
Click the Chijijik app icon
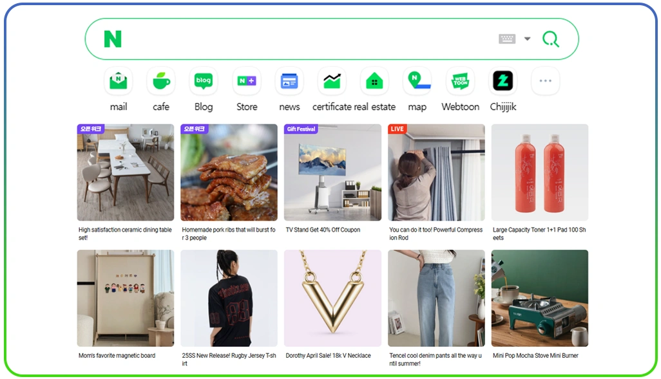click(502, 80)
